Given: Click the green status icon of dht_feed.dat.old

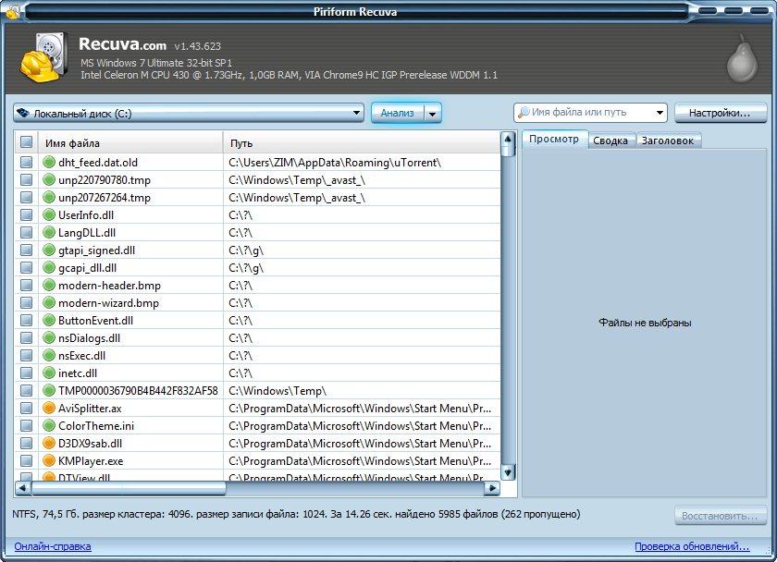Looking at the screenshot, I should (x=48, y=163).
